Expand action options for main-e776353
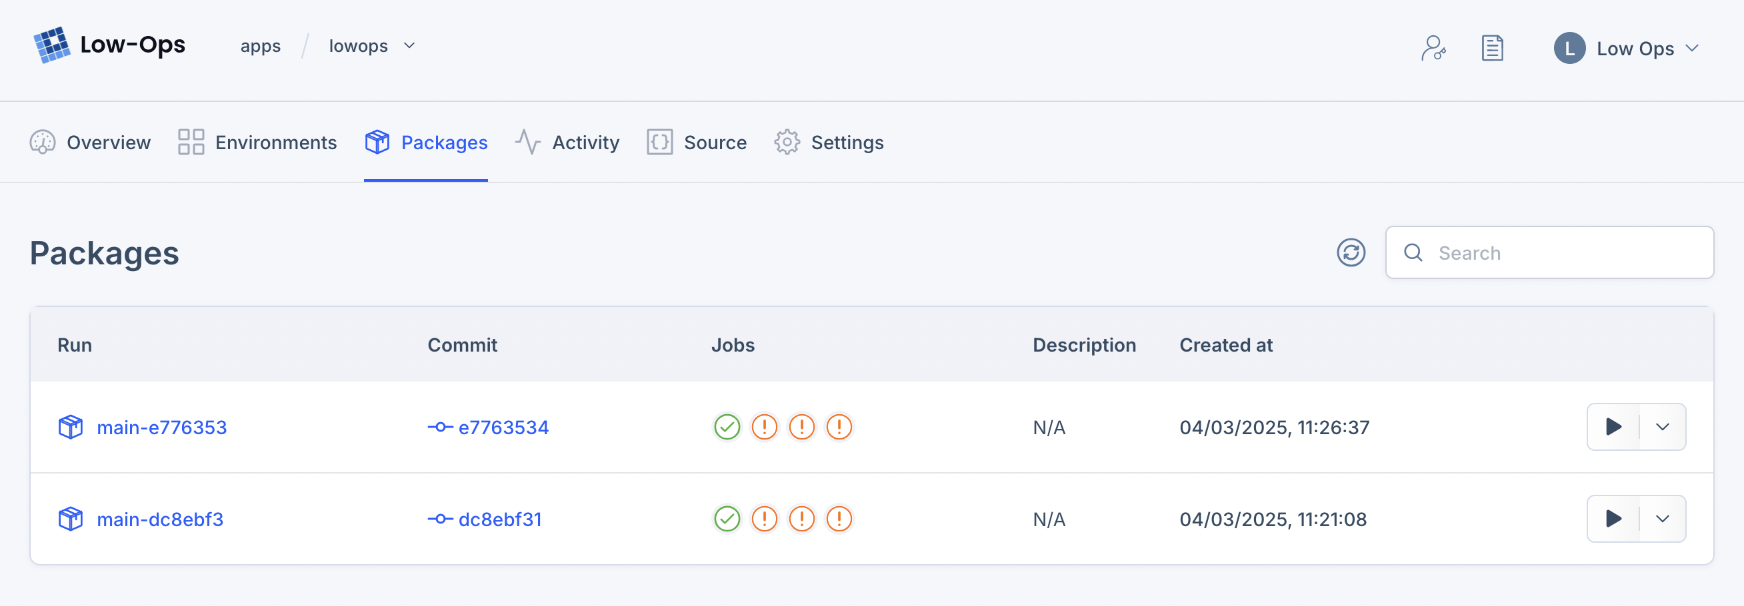This screenshot has width=1744, height=606. tap(1662, 427)
